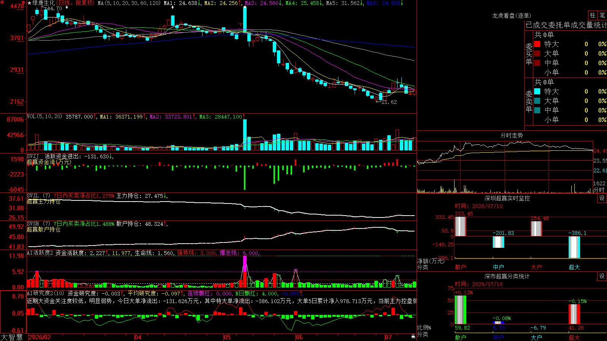Click the 05 month marker on the time axis

227,337
